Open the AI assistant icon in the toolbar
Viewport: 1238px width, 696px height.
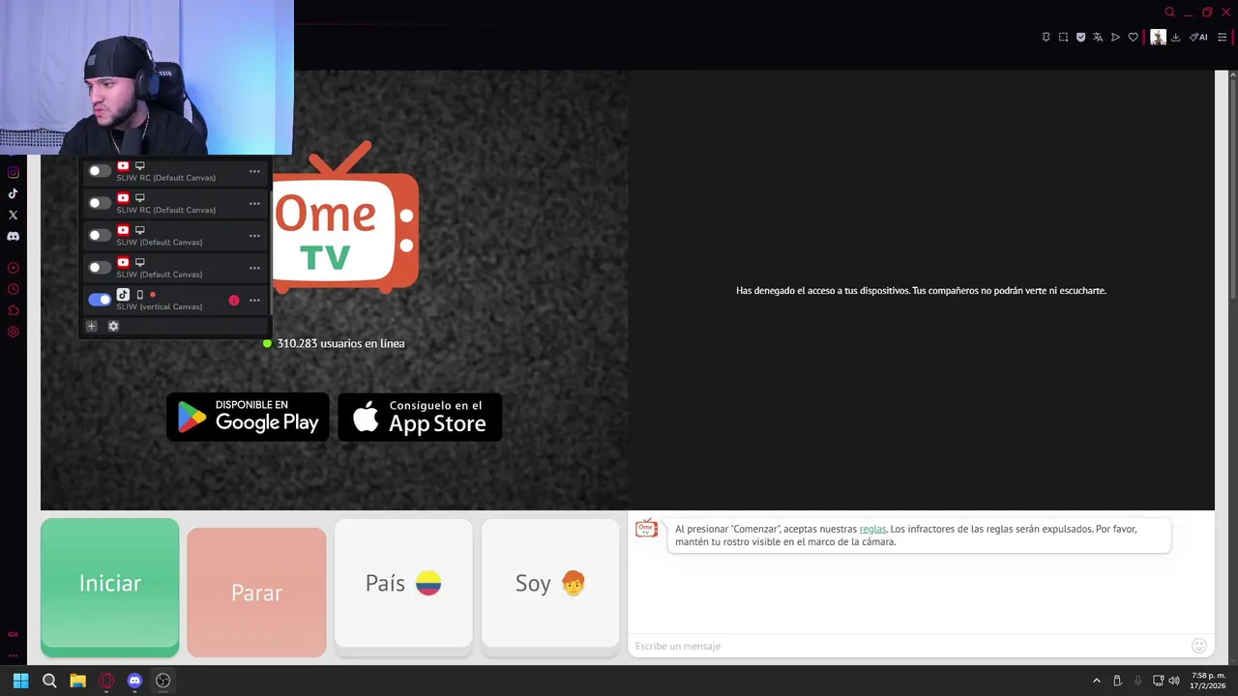pos(1198,37)
